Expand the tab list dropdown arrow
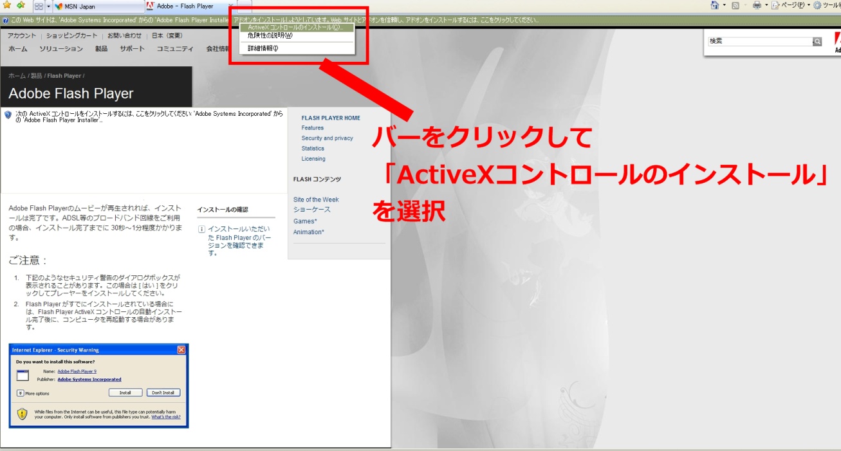Viewport: 841px width, 451px height. [48, 6]
